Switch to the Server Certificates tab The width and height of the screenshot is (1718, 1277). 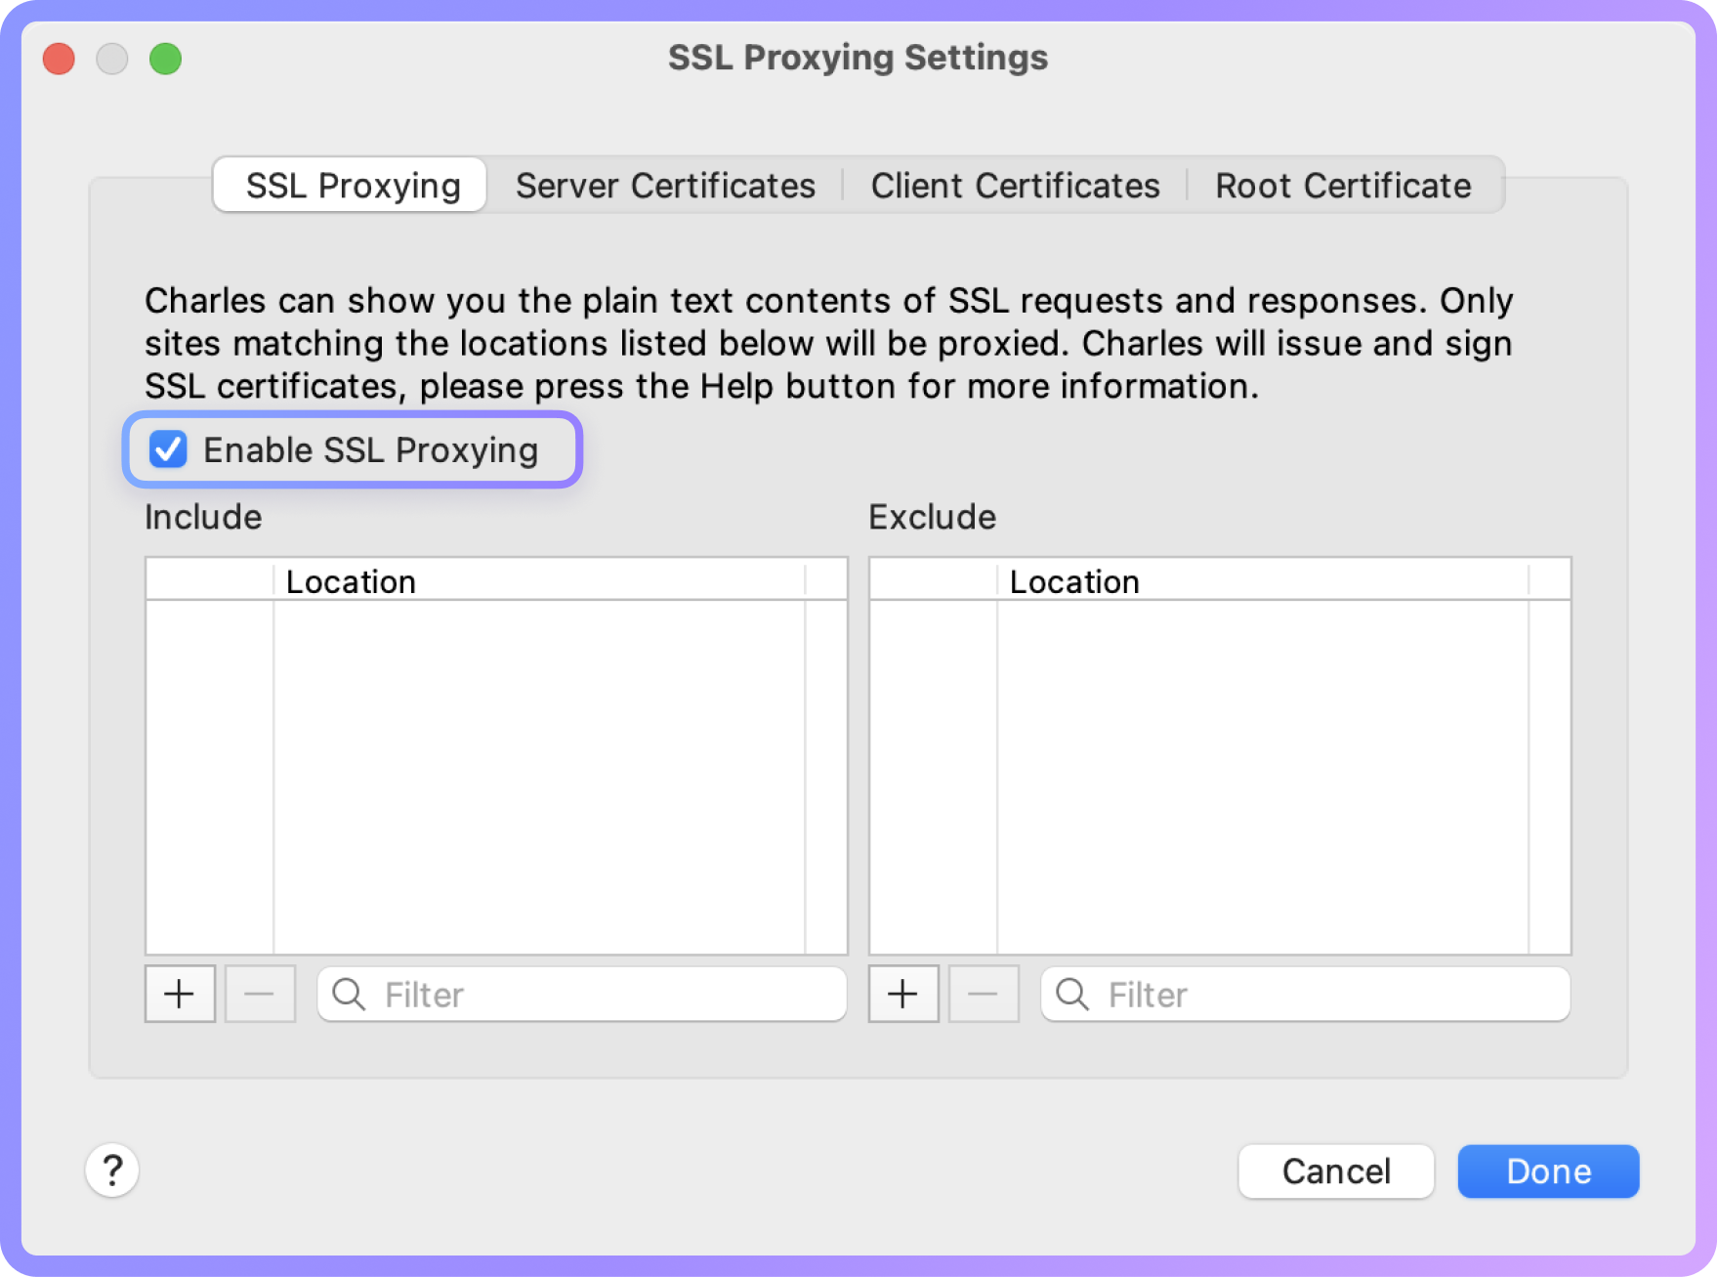(x=667, y=185)
